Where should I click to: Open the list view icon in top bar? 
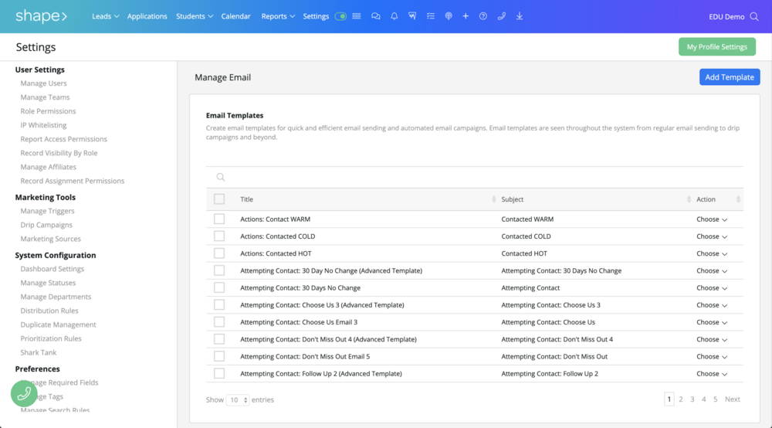(x=357, y=16)
